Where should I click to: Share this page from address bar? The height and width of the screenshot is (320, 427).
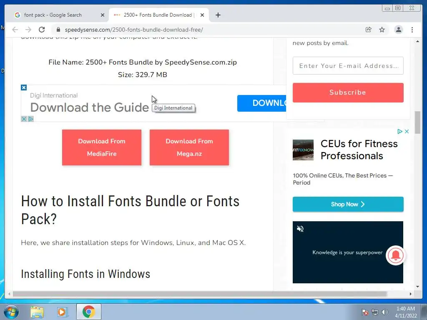pyautogui.click(x=369, y=30)
